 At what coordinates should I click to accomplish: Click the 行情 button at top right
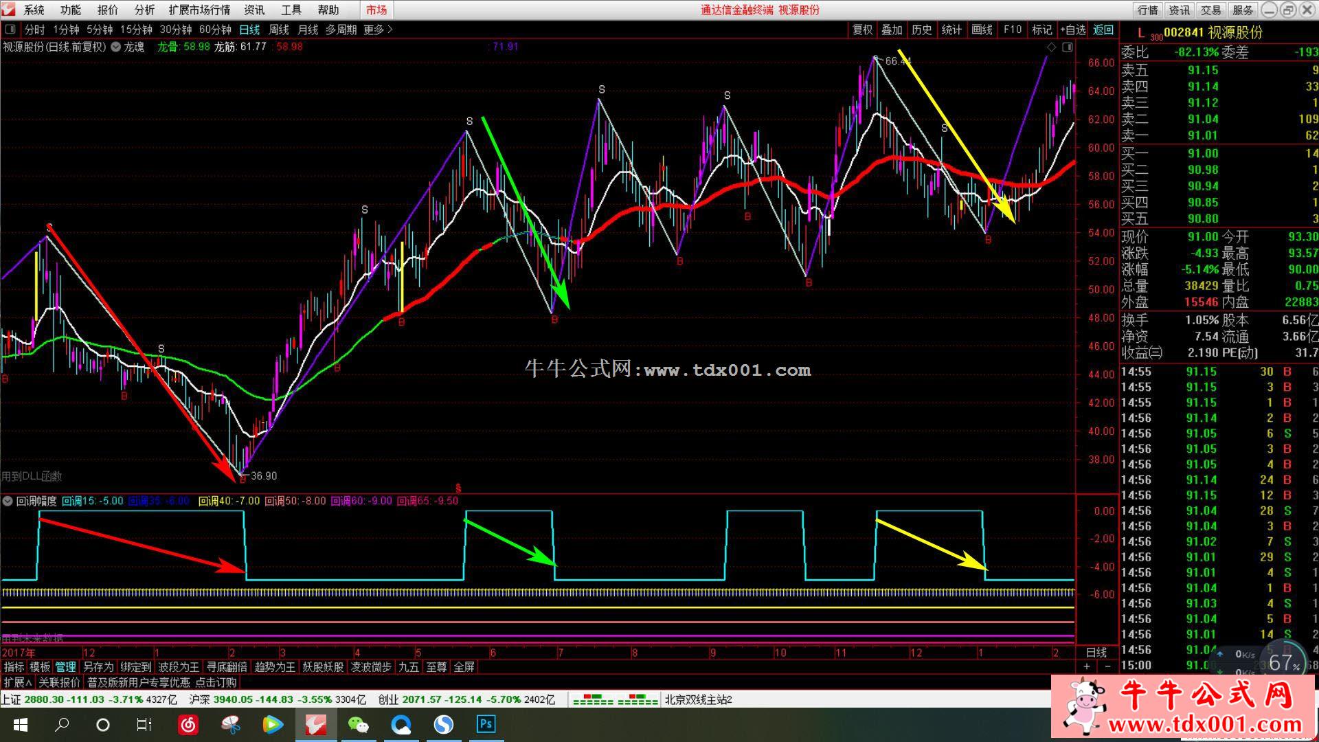point(1147,10)
